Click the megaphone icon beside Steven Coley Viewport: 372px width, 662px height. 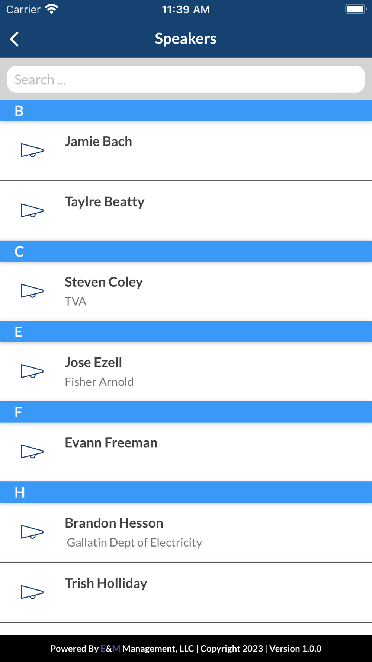point(32,291)
